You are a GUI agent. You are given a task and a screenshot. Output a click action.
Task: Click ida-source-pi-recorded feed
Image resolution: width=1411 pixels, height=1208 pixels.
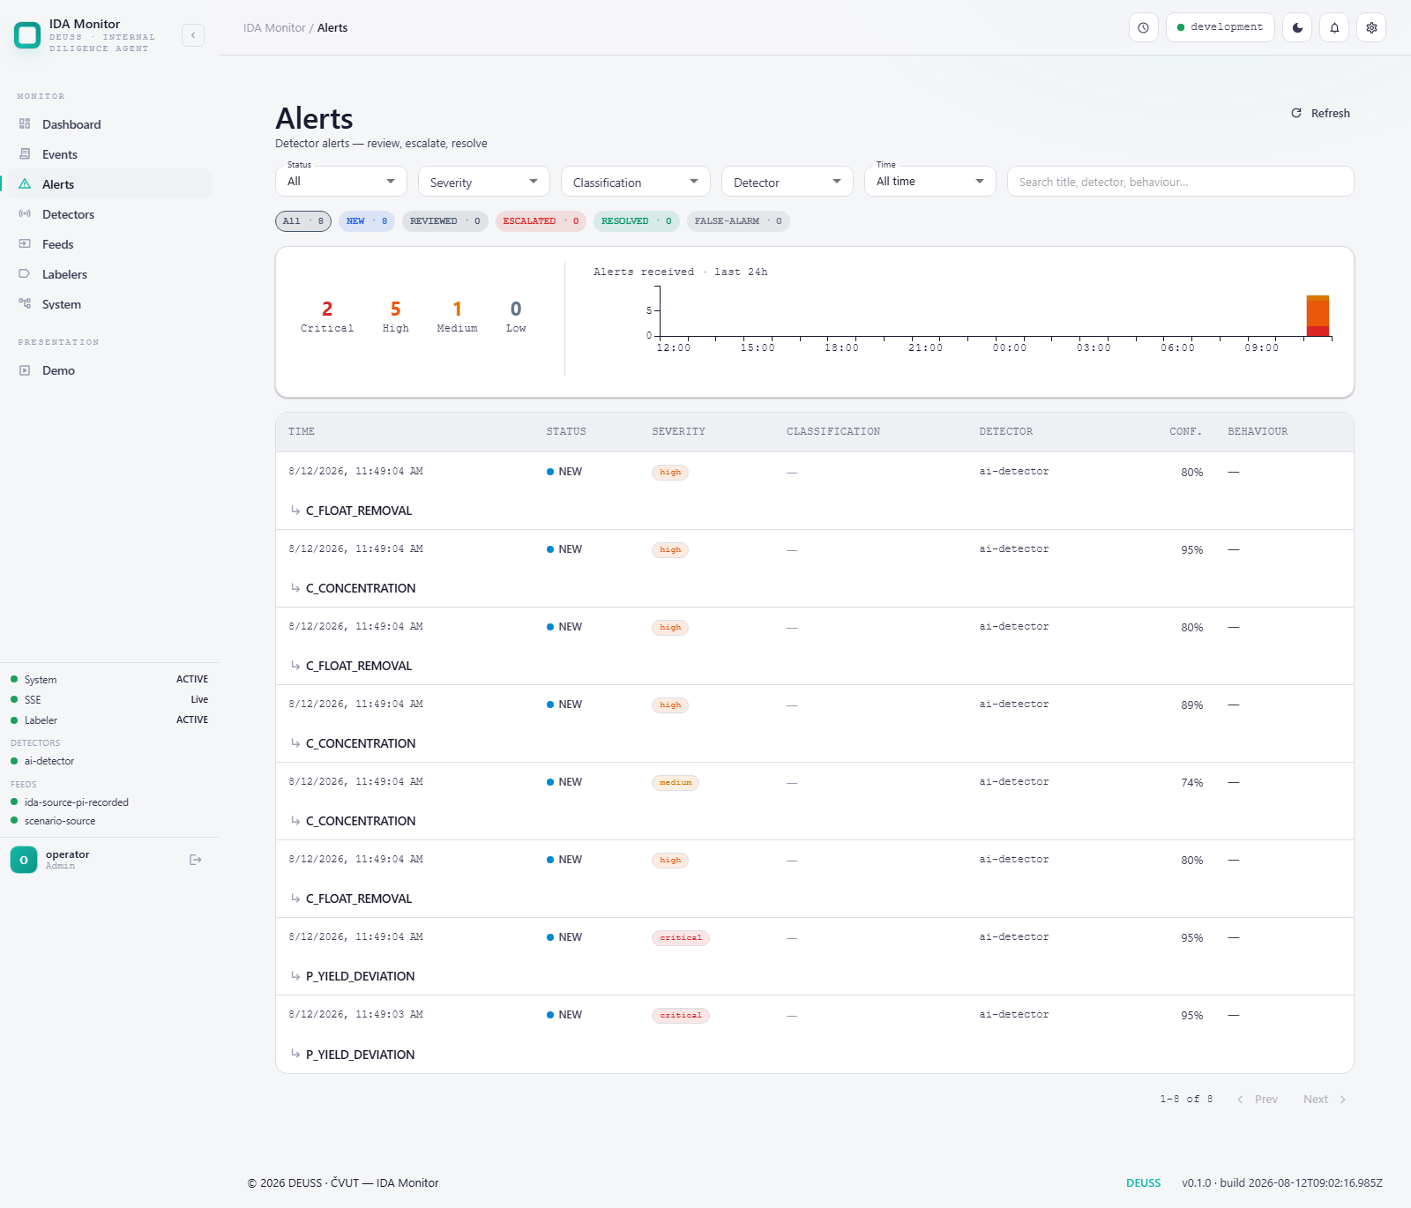[77, 802]
